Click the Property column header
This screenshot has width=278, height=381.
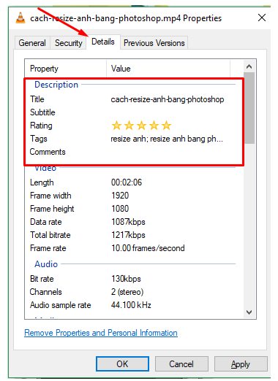click(65, 69)
